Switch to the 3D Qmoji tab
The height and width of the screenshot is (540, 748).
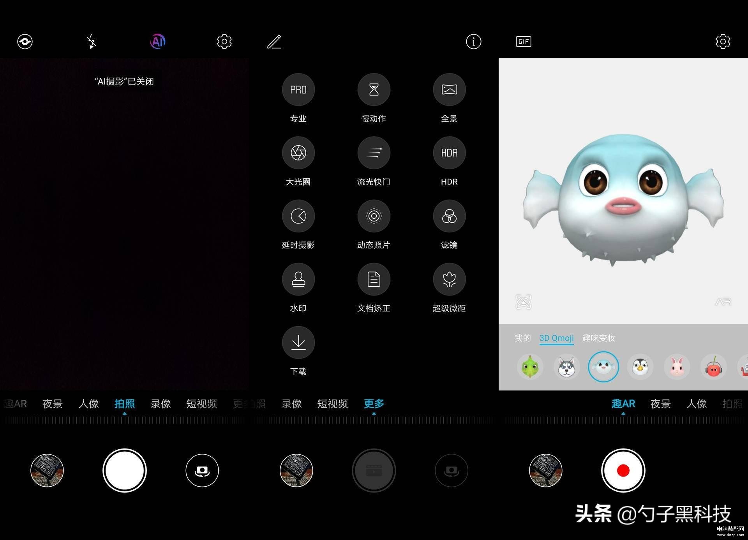(x=556, y=338)
